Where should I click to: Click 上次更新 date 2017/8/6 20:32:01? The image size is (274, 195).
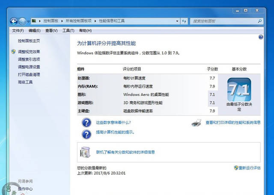coord(110,173)
